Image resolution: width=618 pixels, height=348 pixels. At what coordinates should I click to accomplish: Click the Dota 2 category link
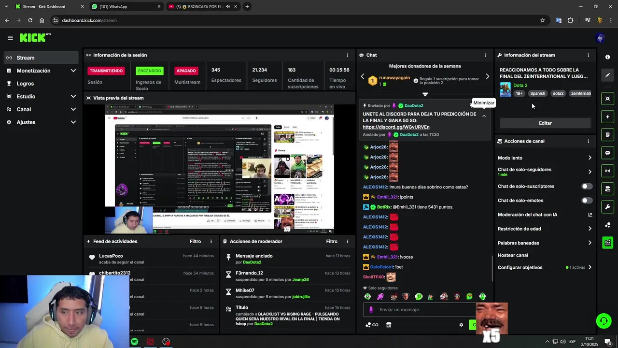click(x=520, y=86)
